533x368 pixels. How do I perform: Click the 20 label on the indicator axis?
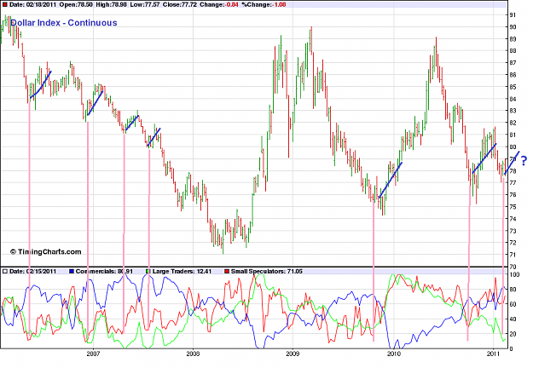(x=513, y=334)
